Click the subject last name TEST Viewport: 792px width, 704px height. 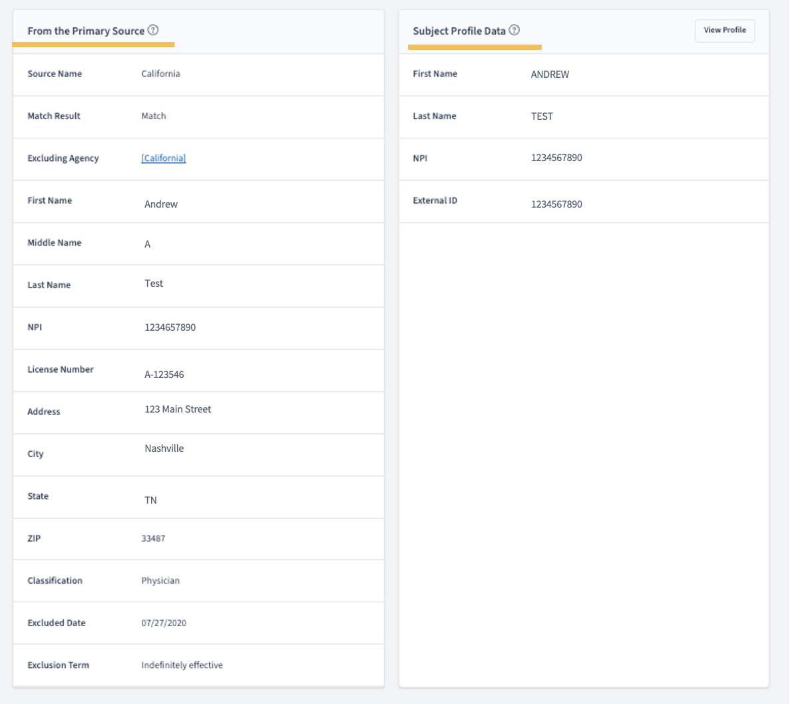tap(542, 116)
